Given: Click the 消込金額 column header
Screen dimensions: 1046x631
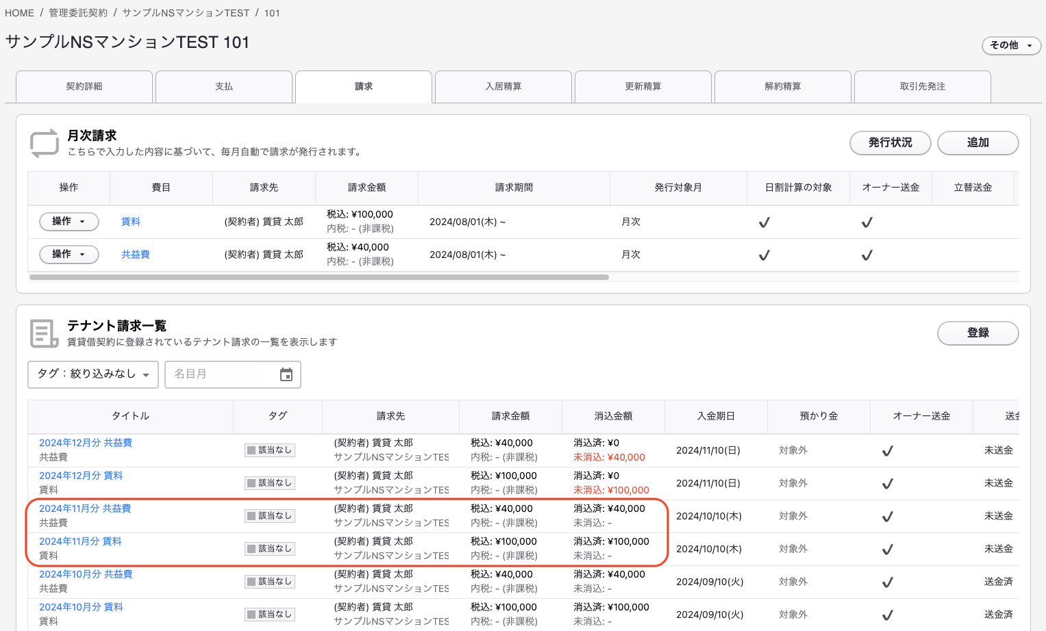Looking at the screenshot, I should [x=613, y=416].
